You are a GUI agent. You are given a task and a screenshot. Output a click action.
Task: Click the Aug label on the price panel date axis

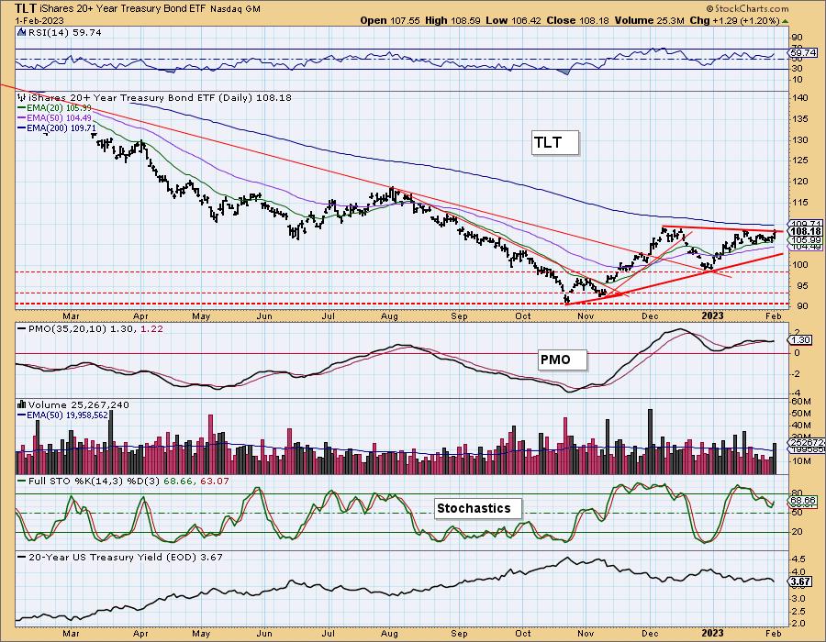(389, 316)
